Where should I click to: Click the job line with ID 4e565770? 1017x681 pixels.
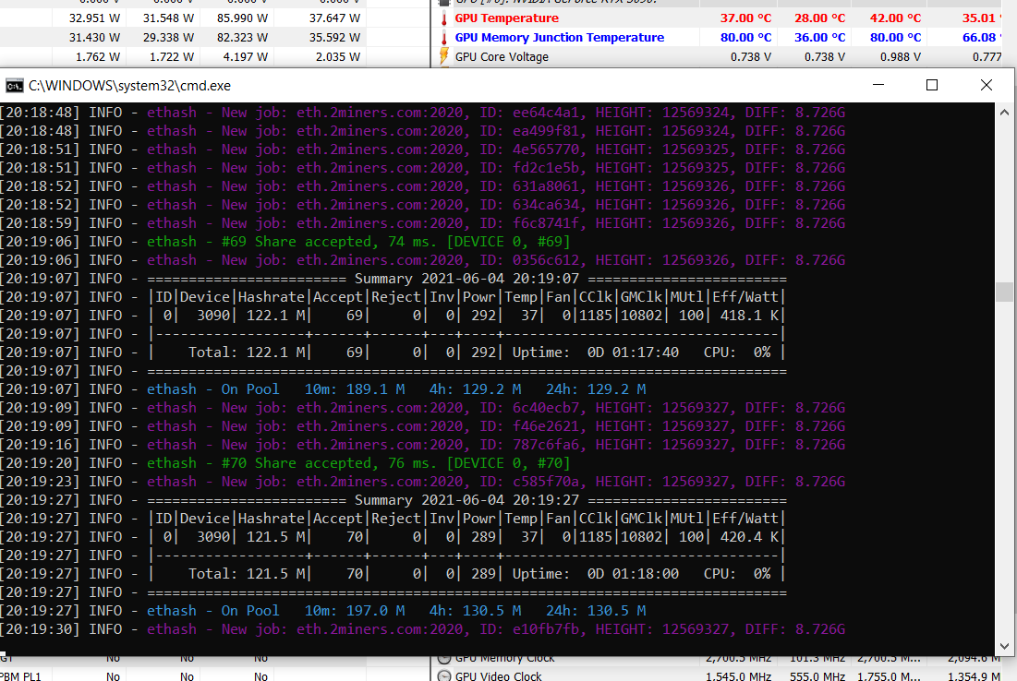pos(423,149)
